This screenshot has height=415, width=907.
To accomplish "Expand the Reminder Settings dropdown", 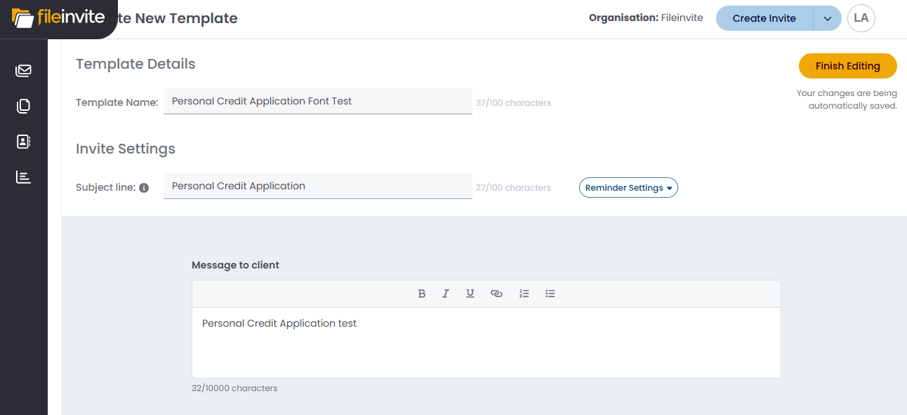I will [628, 188].
